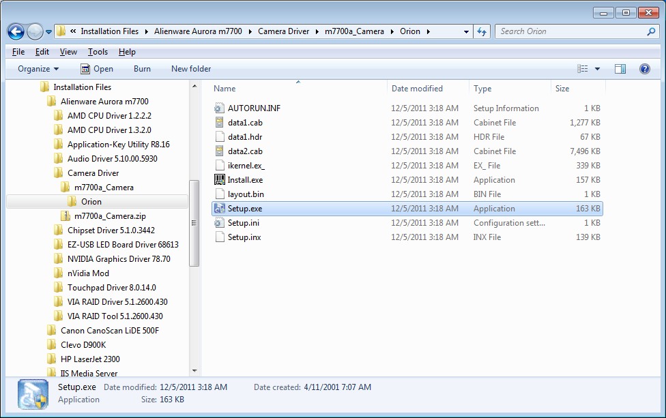Open AMD CPU Driver 1.3.2.0 folder

pyautogui.click(x=102, y=130)
